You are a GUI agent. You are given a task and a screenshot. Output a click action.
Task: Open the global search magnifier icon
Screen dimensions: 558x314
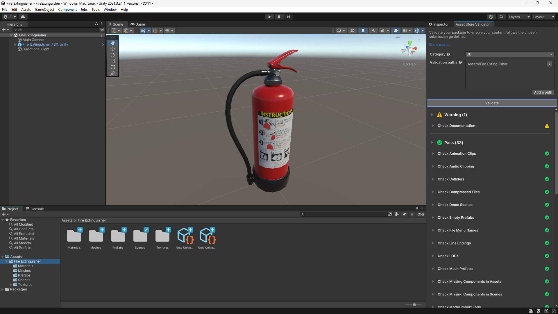coord(502,17)
